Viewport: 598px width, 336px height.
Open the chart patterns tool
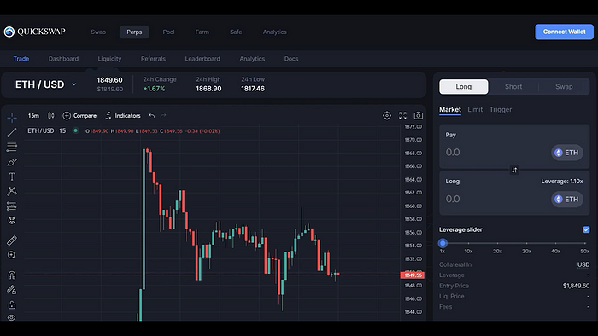click(x=12, y=191)
